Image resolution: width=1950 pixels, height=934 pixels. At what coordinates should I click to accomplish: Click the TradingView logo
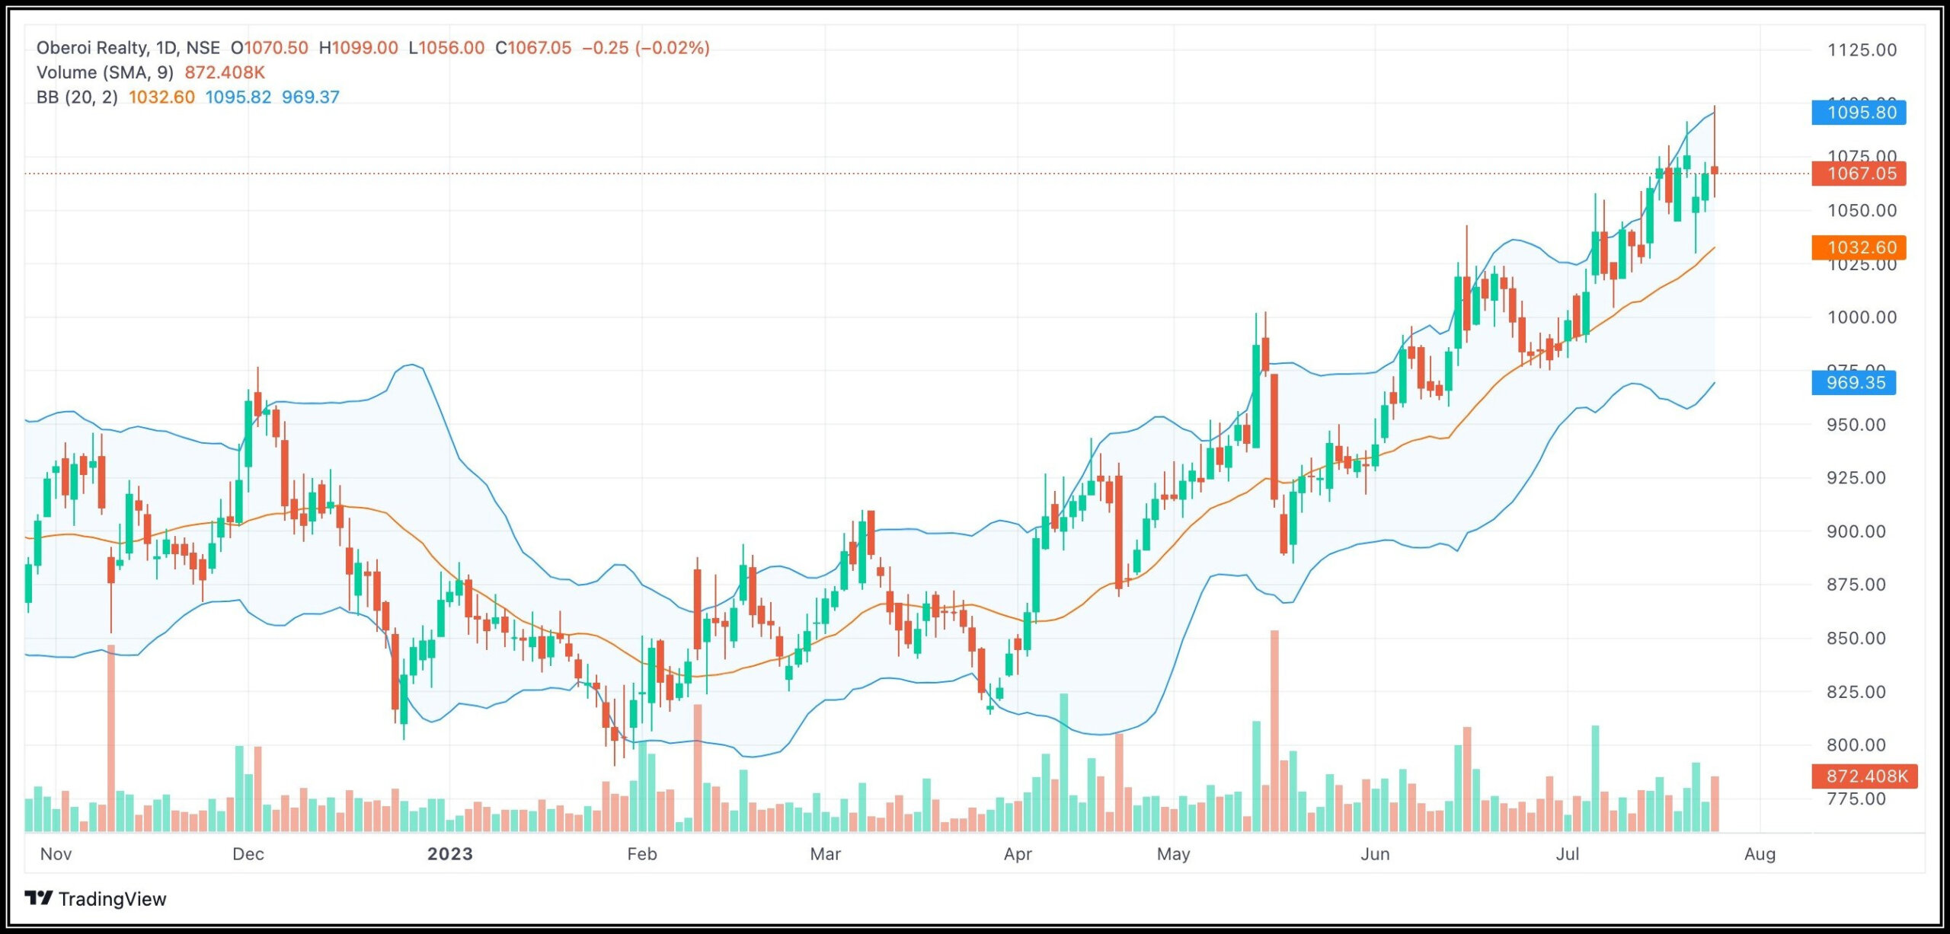point(38,898)
